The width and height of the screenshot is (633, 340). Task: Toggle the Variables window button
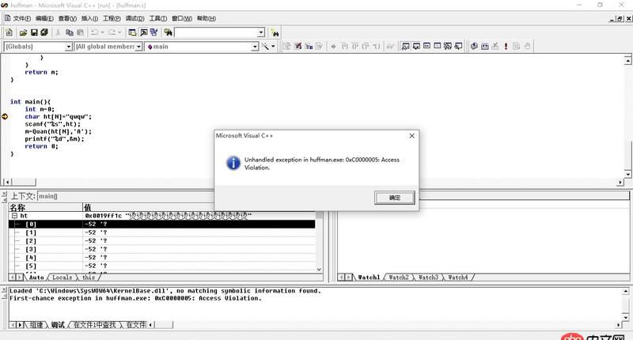click(416, 47)
